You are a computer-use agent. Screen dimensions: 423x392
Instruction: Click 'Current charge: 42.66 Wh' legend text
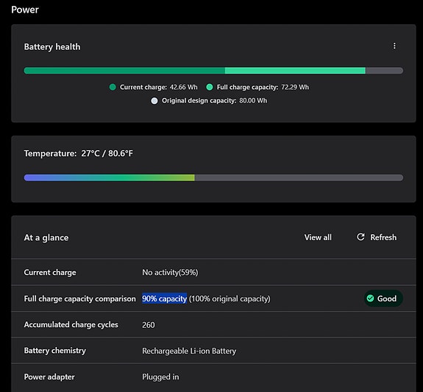[159, 87]
